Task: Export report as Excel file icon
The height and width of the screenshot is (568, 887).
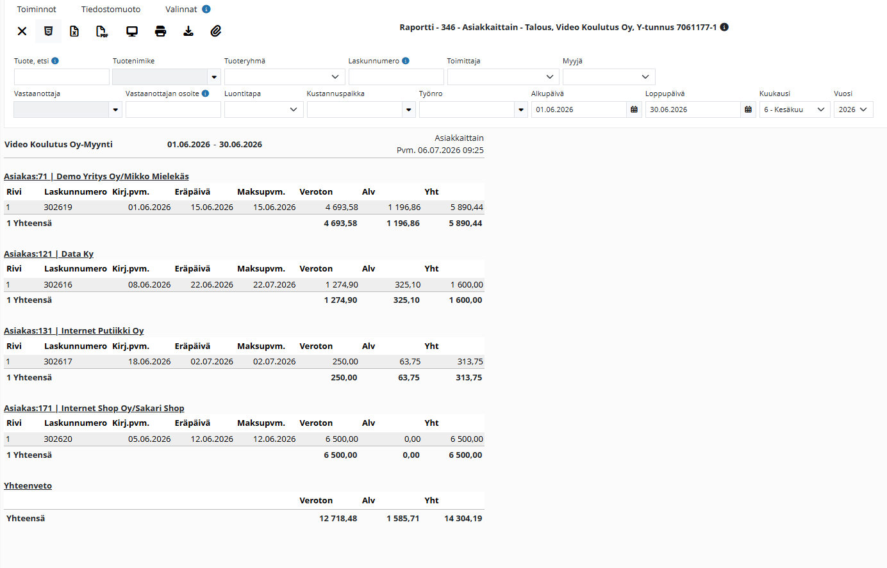Action: coord(74,31)
